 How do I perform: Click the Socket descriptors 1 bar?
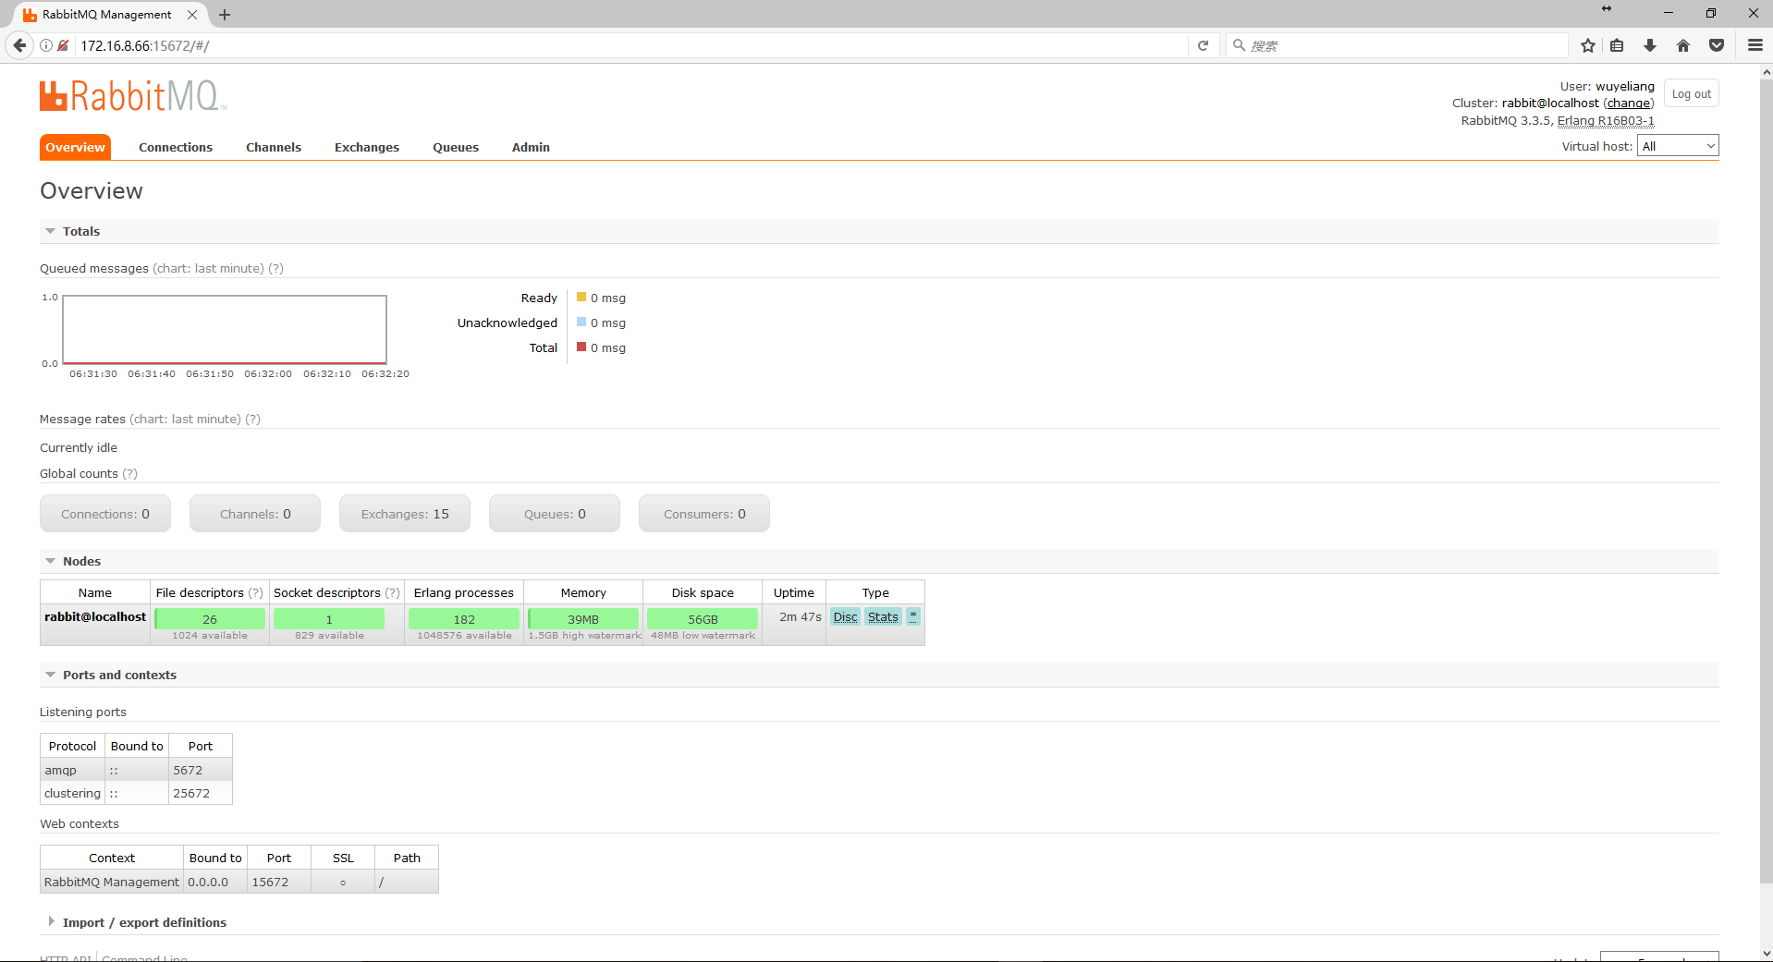click(329, 618)
